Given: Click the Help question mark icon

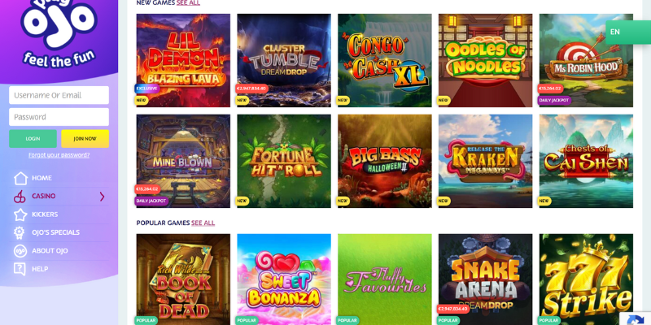Looking at the screenshot, I should point(20,269).
